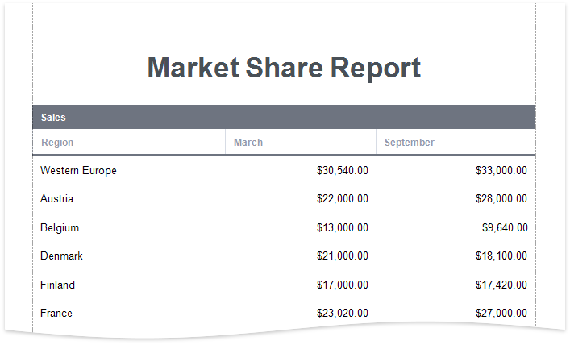Select France's September value $27,000.00
570x345 pixels.
501,314
